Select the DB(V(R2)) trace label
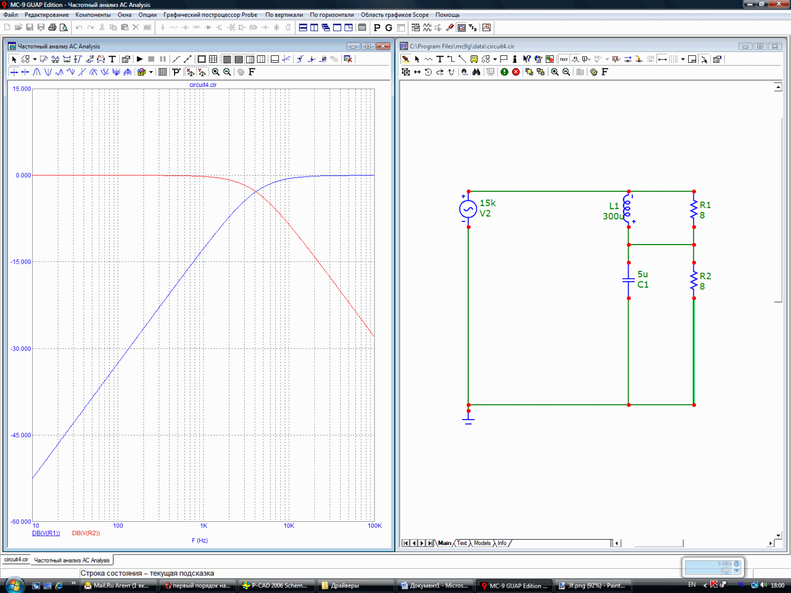Image resolution: width=791 pixels, height=593 pixels. pyautogui.click(x=86, y=533)
